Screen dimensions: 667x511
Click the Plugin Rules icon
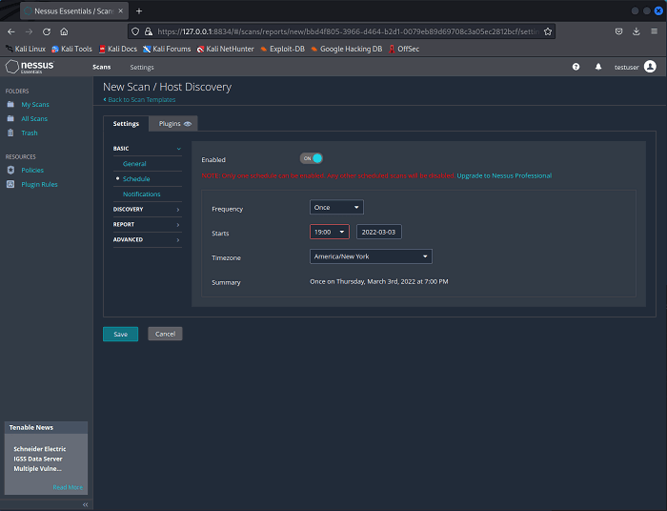(10, 184)
